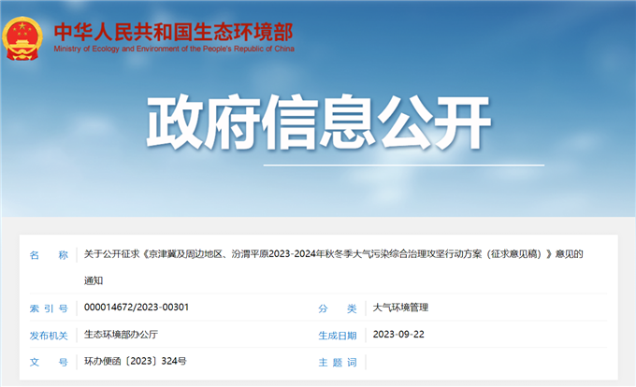Click the national emblem logo
The width and height of the screenshot is (636, 387).
pos(22,38)
